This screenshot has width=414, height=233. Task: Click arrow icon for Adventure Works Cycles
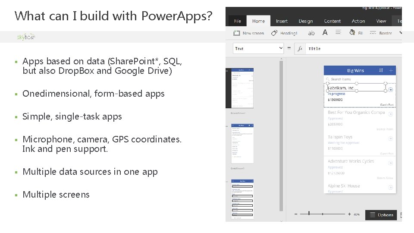click(x=391, y=163)
